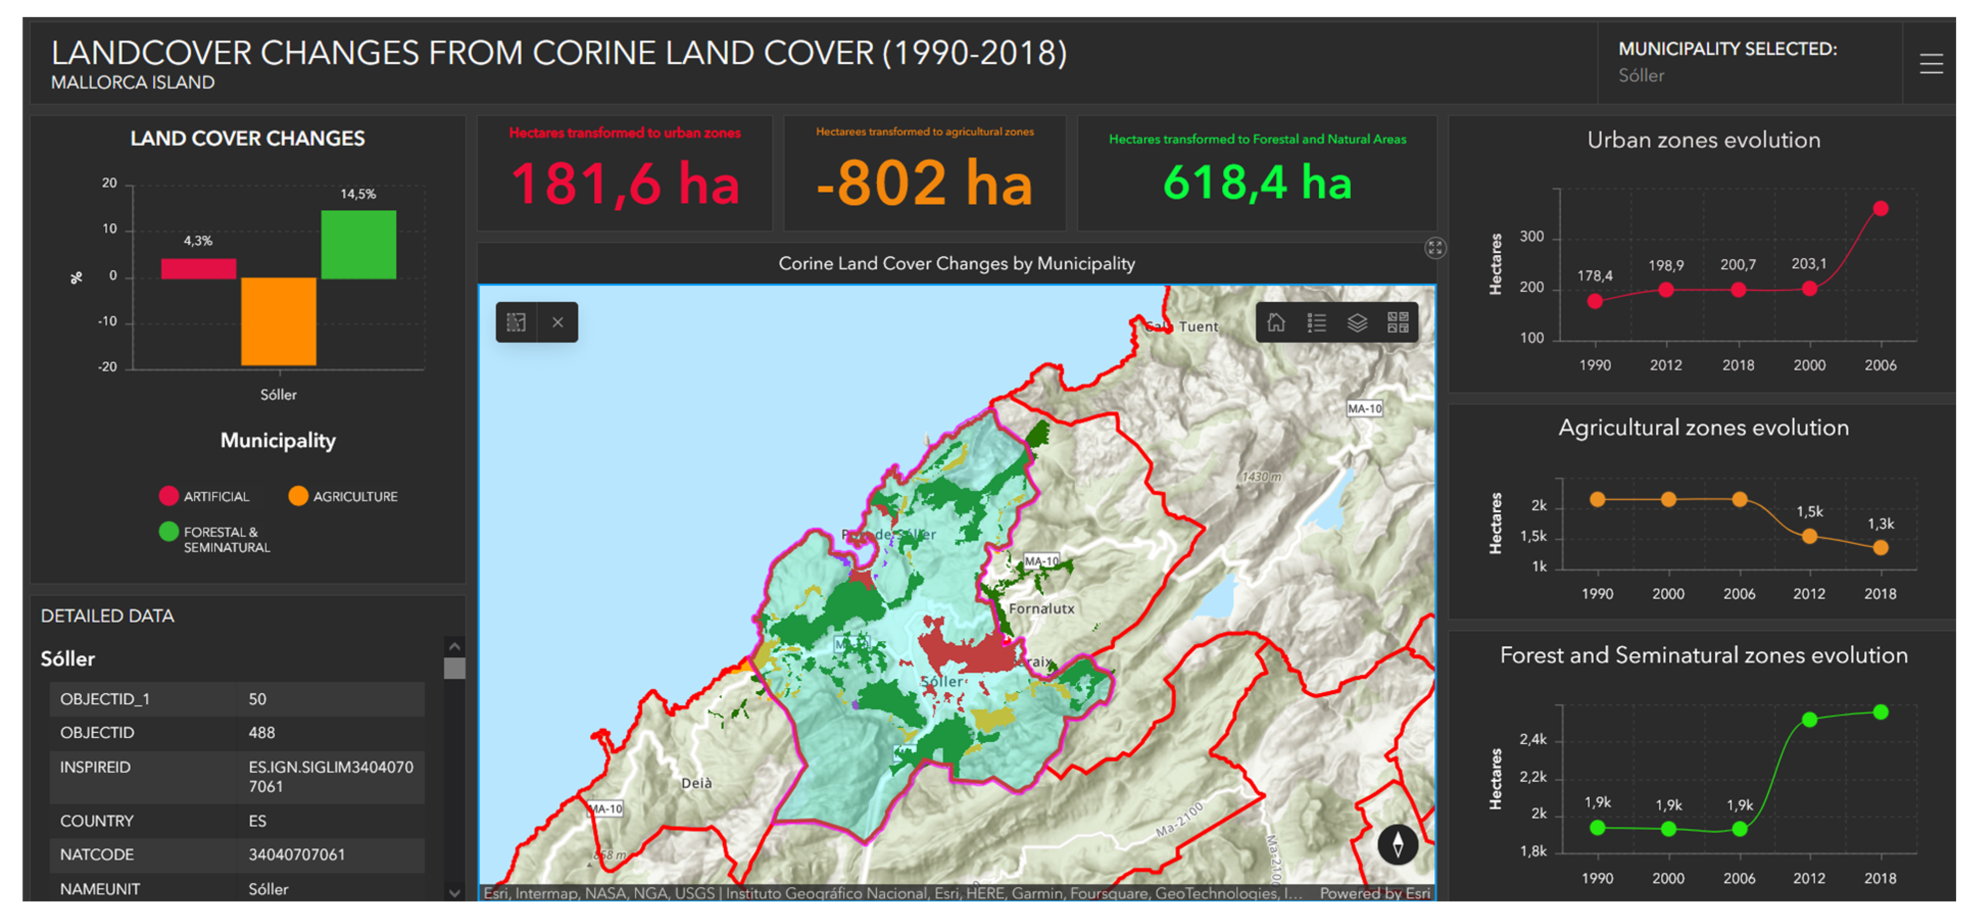Click the red ARTIFICIAL 4,3% bar
This screenshot has height=918, width=1973.
pos(199,268)
